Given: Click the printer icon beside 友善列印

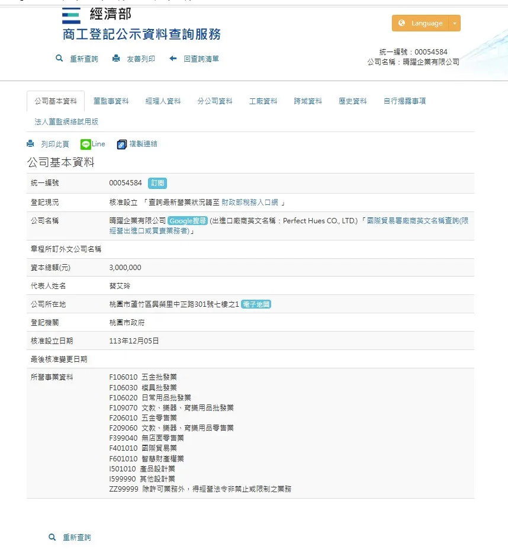Looking at the screenshot, I should click(116, 58).
